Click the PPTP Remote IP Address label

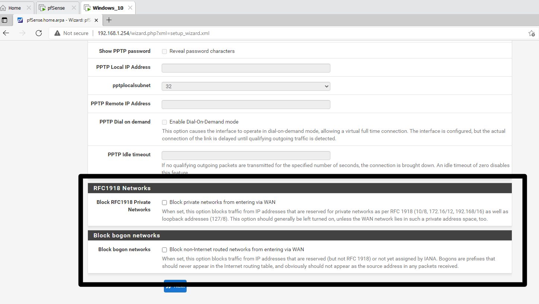pos(121,103)
